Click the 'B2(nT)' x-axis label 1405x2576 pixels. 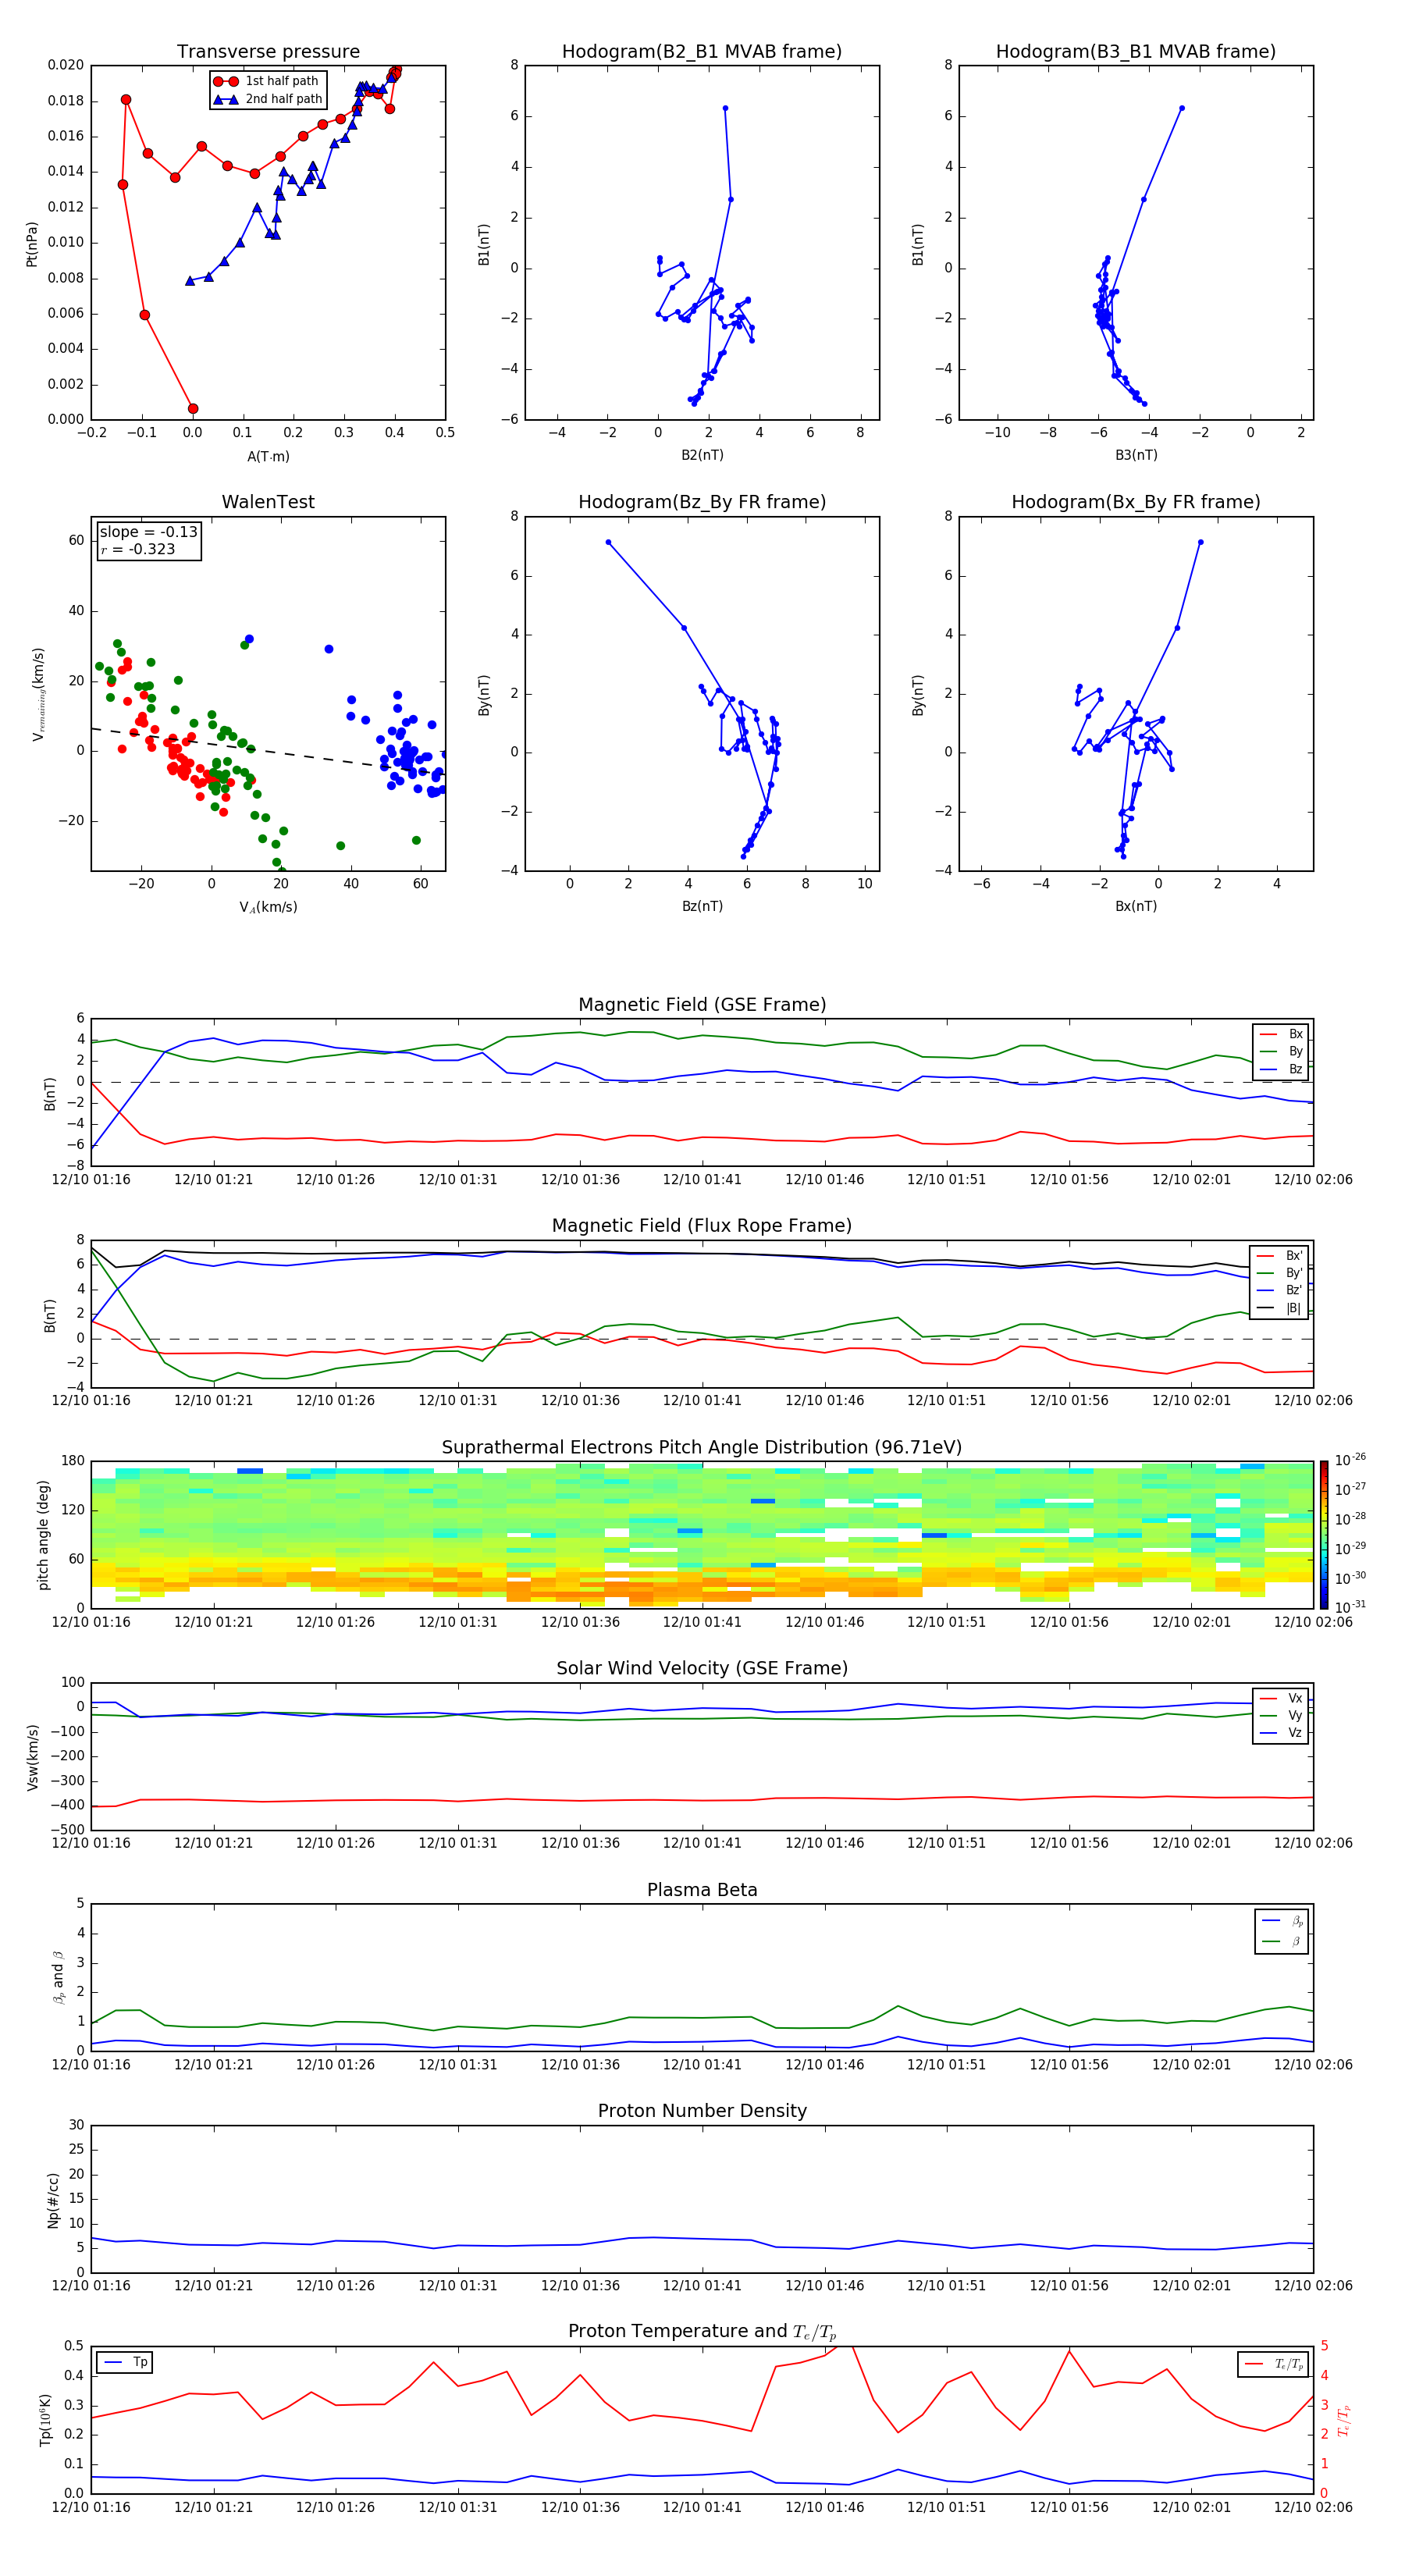pyautogui.click(x=702, y=455)
